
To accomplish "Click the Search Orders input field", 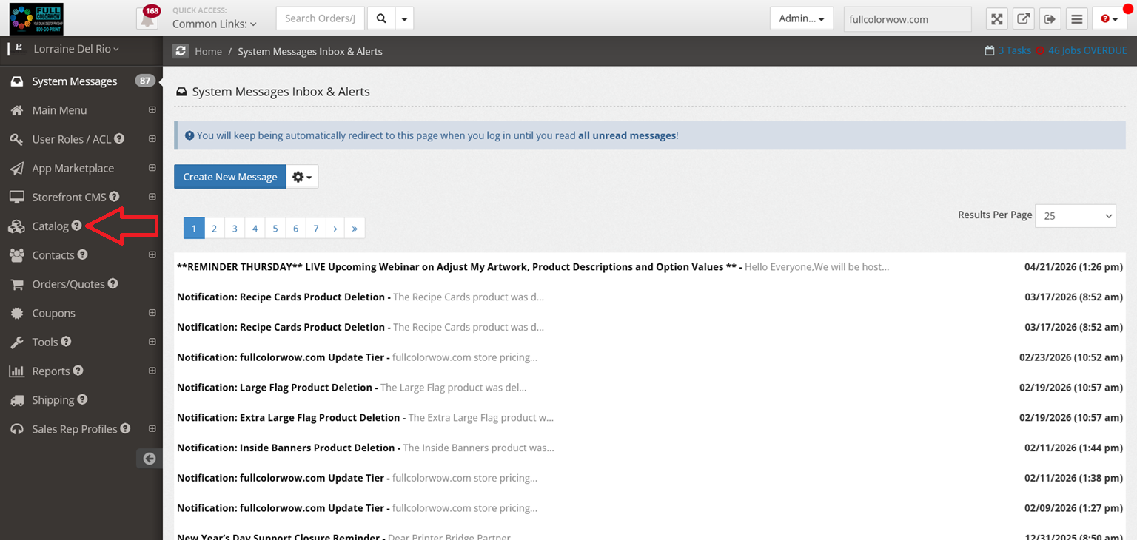I will (321, 18).
